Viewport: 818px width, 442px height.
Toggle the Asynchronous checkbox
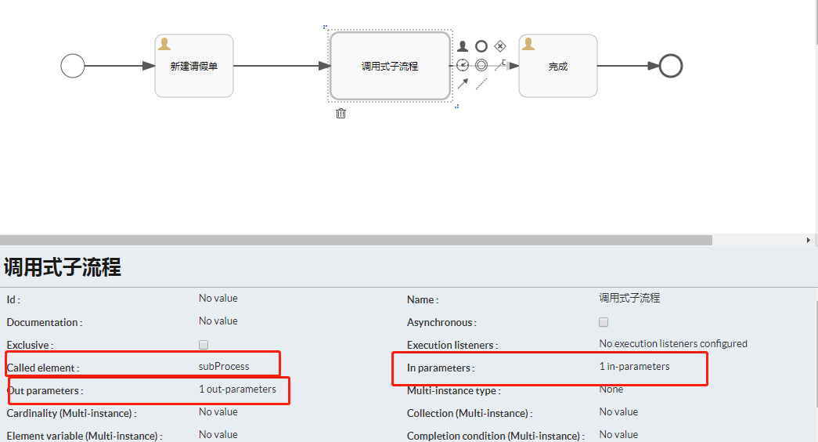tap(604, 322)
